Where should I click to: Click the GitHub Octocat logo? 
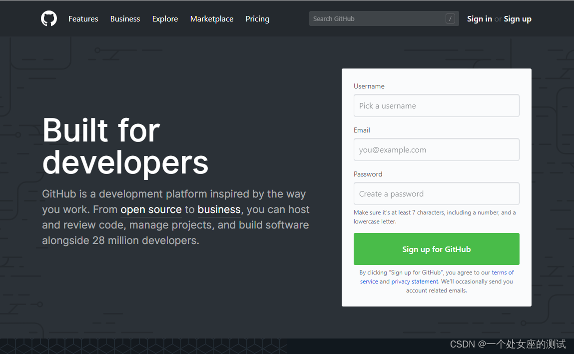pyautogui.click(x=48, y=18)
